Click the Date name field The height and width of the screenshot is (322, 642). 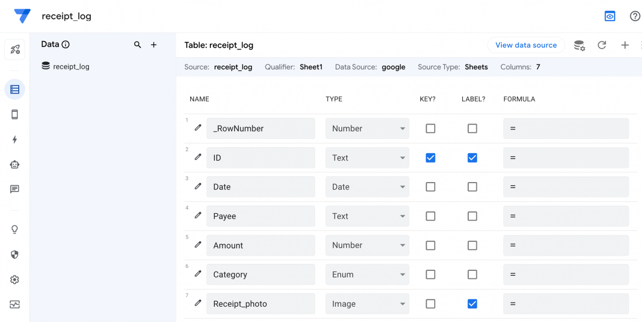click(261, 187)
